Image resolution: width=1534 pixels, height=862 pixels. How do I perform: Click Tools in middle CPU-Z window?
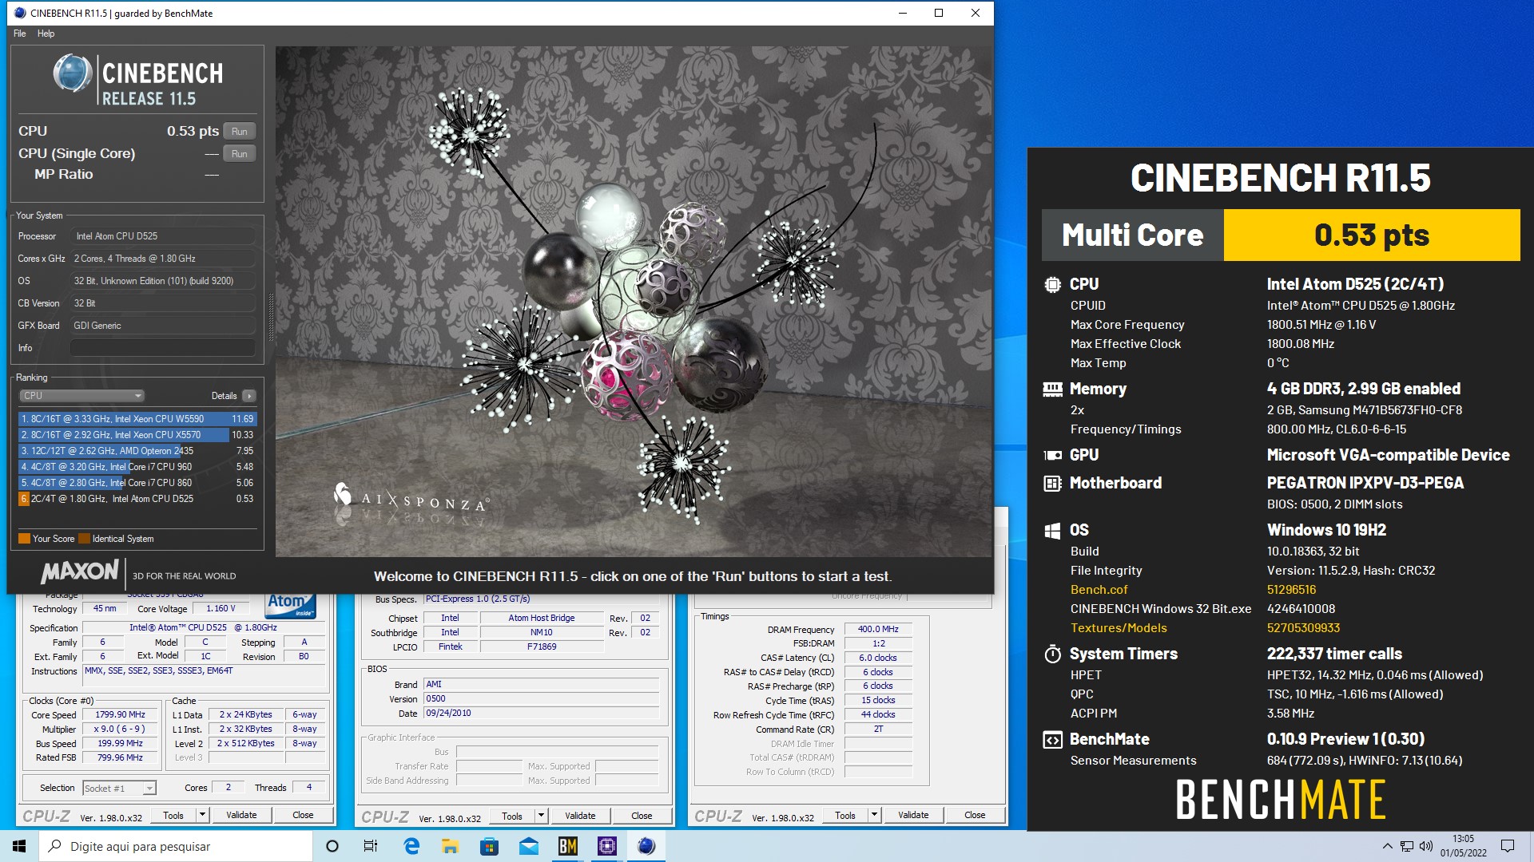coord(512,816)
